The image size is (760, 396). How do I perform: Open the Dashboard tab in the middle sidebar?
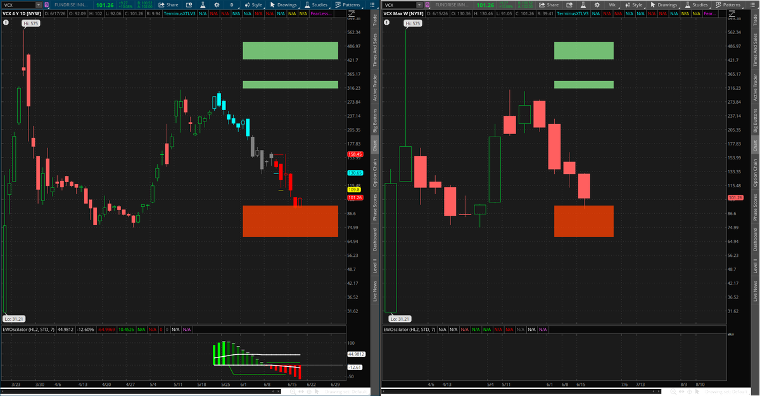point(375,240)
